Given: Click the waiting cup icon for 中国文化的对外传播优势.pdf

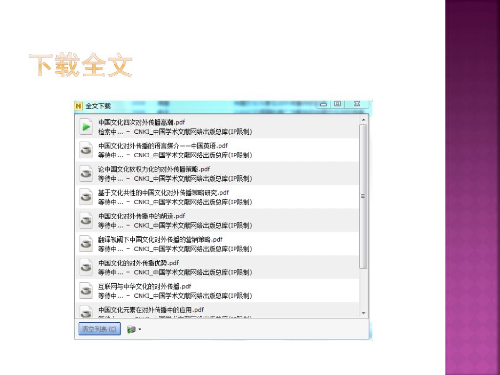Looking at the screenshot, I should coord(86,267).
